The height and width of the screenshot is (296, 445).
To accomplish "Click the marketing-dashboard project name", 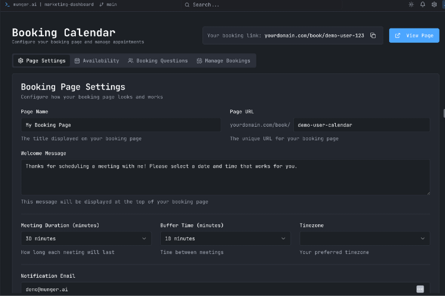I will coord(69,5).
